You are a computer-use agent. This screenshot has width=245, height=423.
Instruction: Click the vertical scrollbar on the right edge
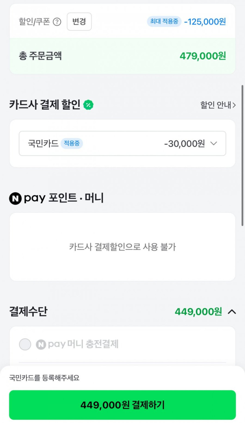[x=242, y=155]
